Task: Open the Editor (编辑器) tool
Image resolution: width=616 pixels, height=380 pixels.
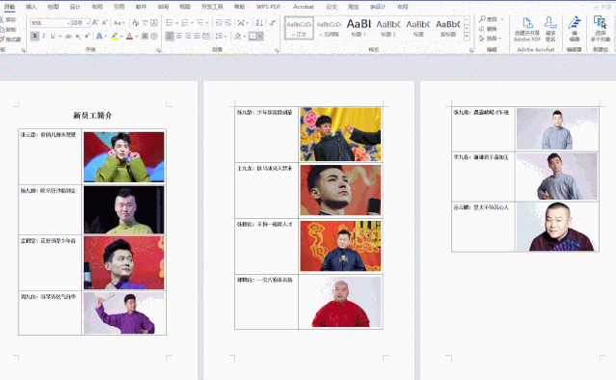Action: pyautogui.click(x=575, y=30)
